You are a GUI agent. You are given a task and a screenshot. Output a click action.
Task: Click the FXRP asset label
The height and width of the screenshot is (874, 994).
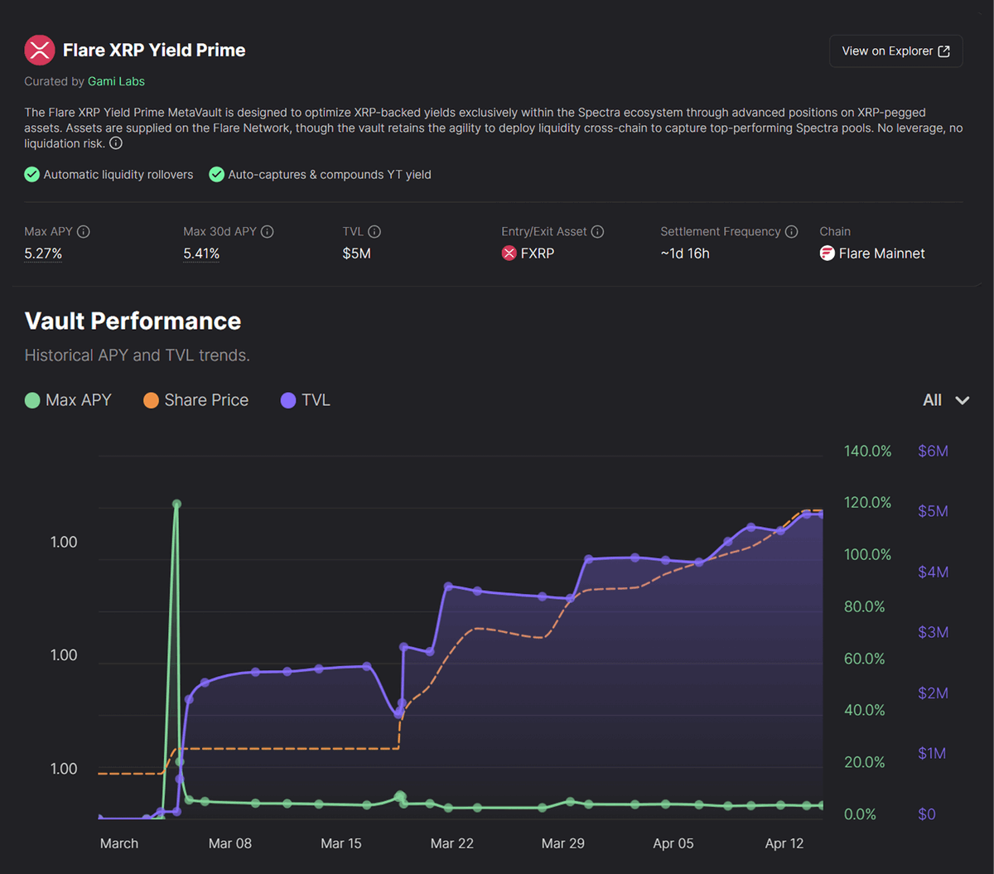click(538, 254)
